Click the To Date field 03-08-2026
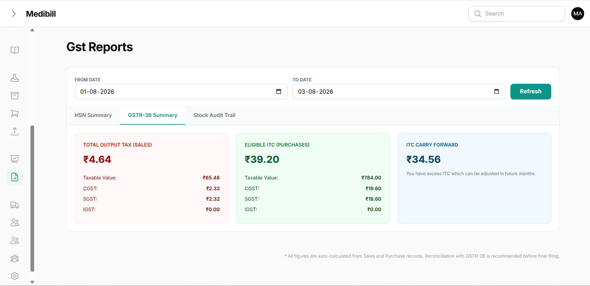The height and width of the screenshot is (286, 590). point(399,92)
